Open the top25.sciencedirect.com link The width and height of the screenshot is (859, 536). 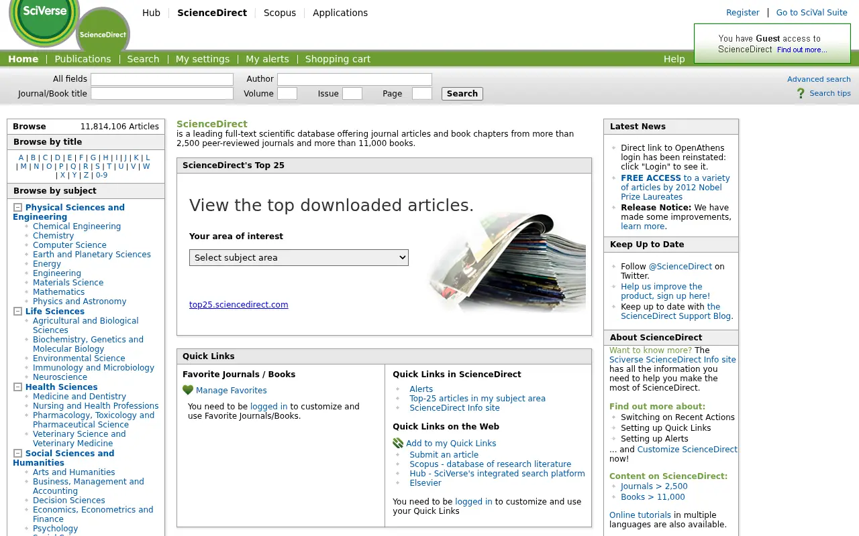(239, 305)
